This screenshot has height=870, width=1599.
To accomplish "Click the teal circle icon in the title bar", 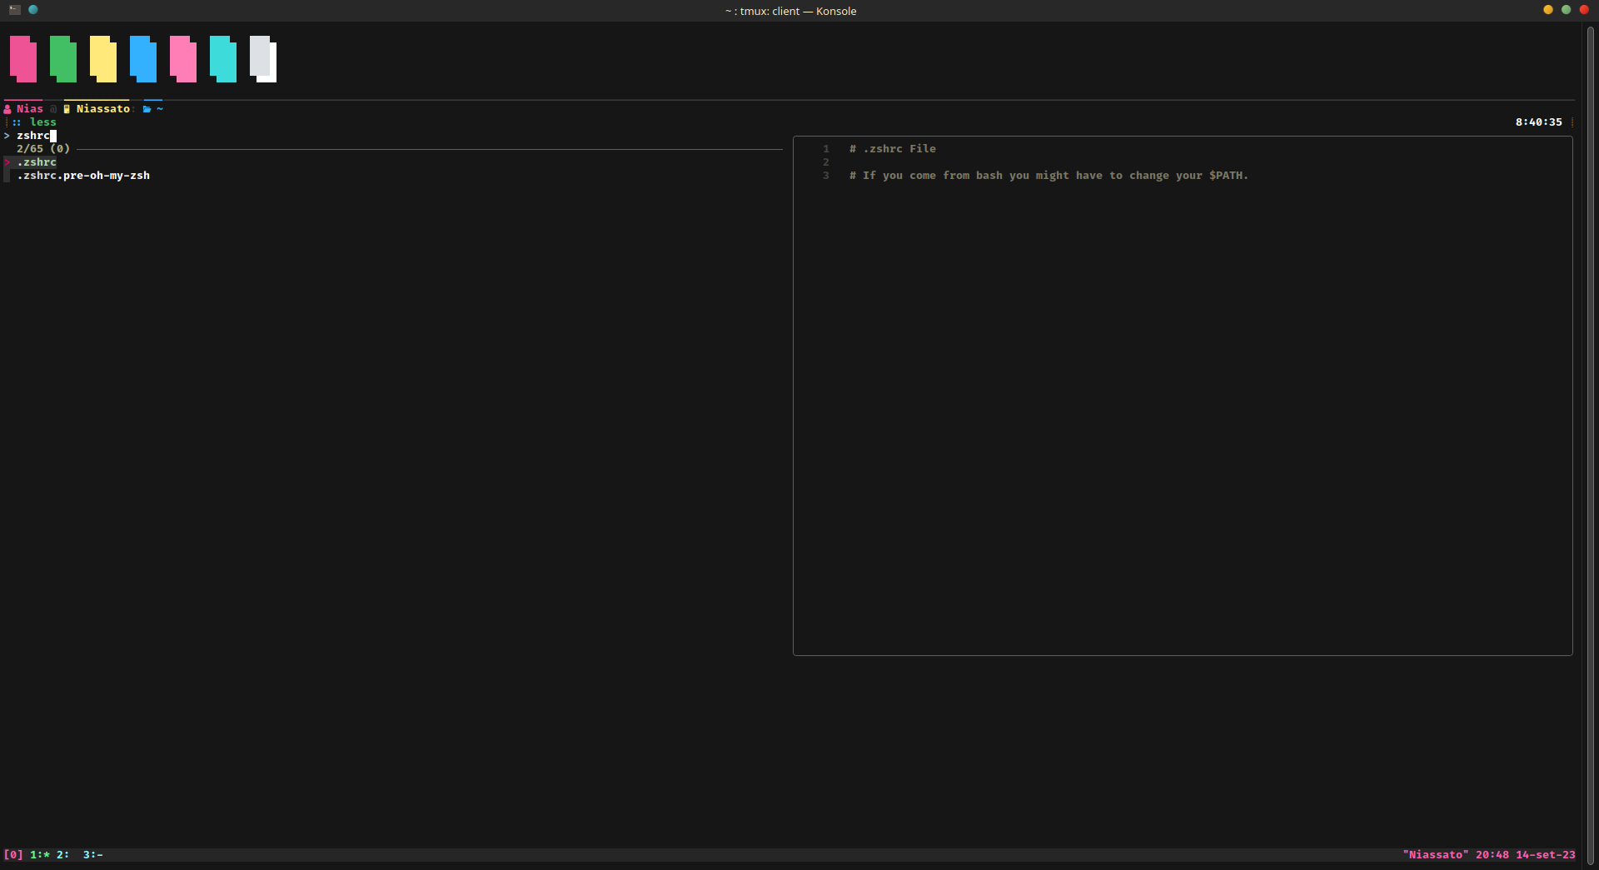I will tap(33, 10).
